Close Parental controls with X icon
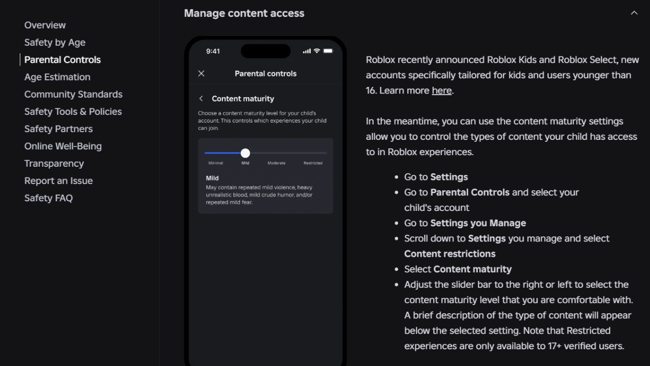This screenshot has width=650, height=366. [201, 73]
